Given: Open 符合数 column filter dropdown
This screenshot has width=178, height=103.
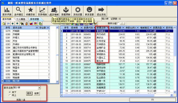Looking at the screenshot, I should [48, 28].
